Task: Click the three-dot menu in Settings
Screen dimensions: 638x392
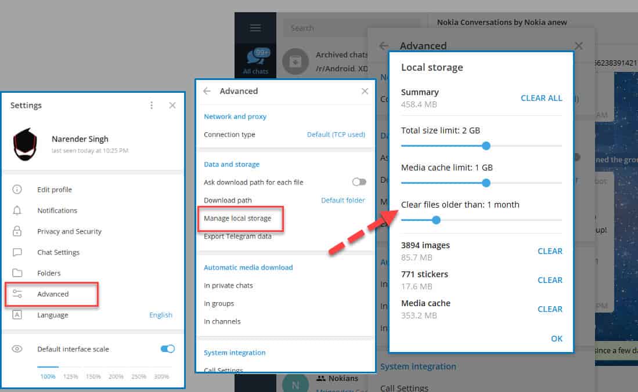Action: click(x=152, y=106)
